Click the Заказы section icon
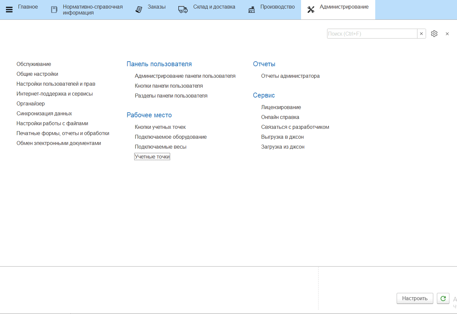The width and height of the screenshot is (457, 314). coord(139,10)
